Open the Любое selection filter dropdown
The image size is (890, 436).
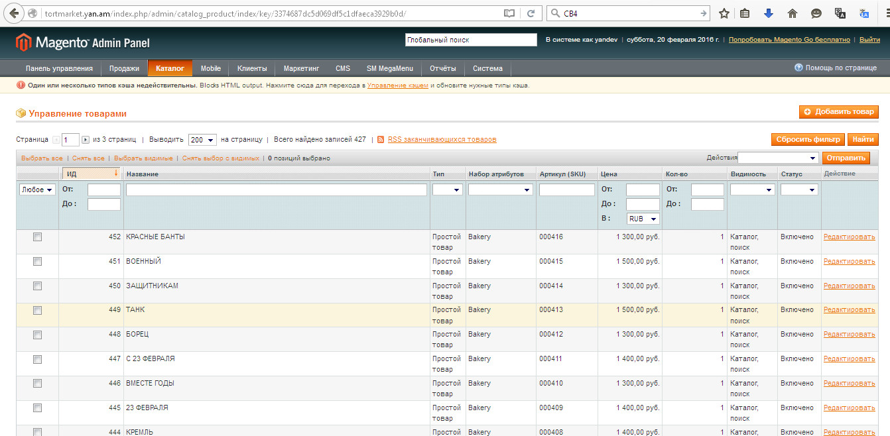pyautogui.click(x=37, y=190)
